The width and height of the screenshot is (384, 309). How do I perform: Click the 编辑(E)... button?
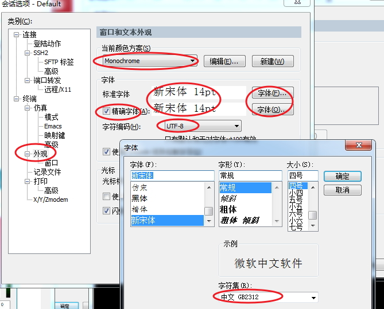coord(224,61)
